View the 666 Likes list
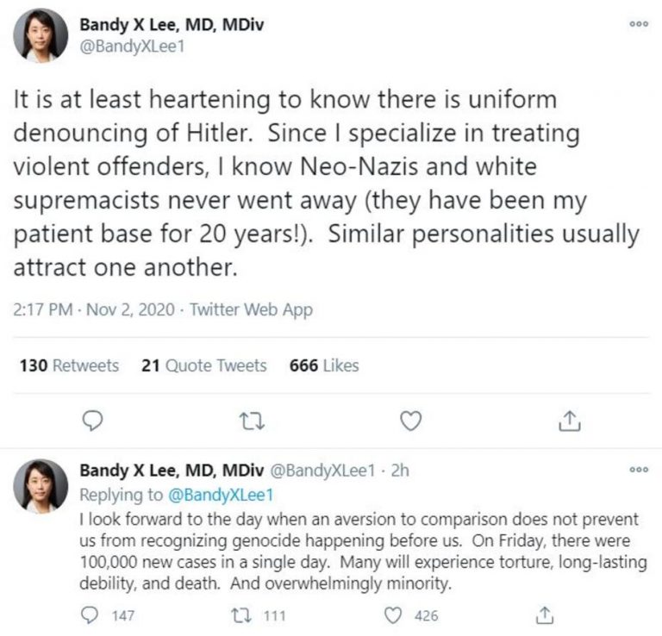Image resolution: width=662 pixels, height=636 pixels. pyautogui.click(x=324, y=365)
